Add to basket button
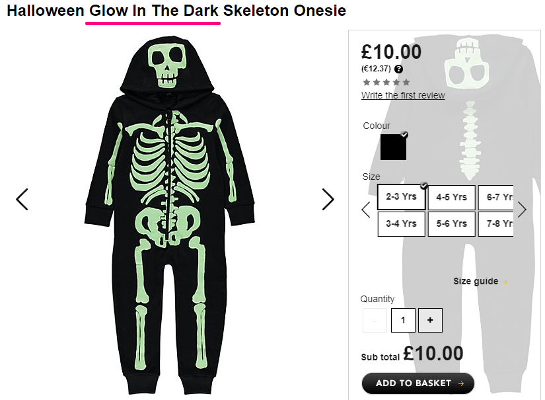545x400 pixels. point(418,383)
